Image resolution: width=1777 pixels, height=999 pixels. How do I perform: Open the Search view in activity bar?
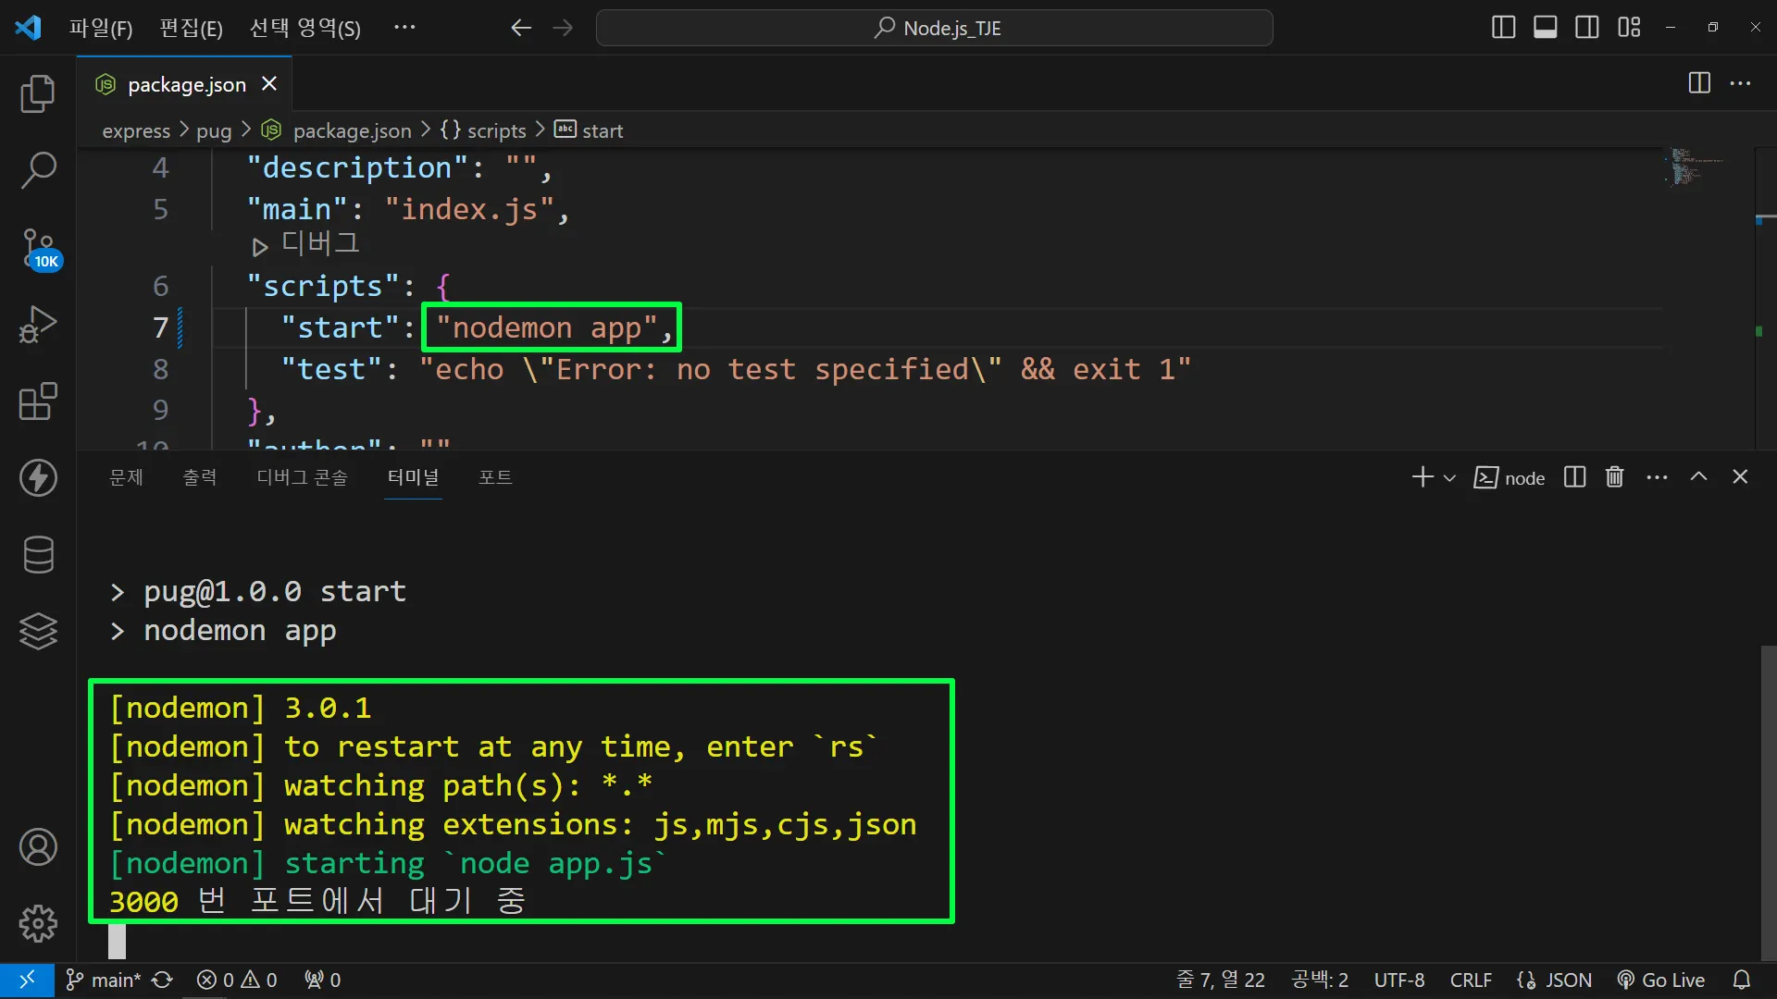pyautogui.click(x=38, y=170)
